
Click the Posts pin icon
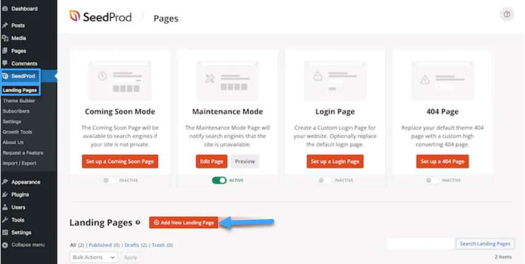5,25
